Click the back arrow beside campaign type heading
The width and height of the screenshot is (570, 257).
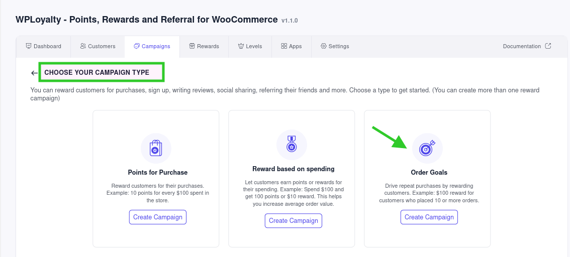coord(34,73)
